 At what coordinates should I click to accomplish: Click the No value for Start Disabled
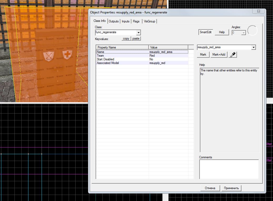click(x=151, y=59)
